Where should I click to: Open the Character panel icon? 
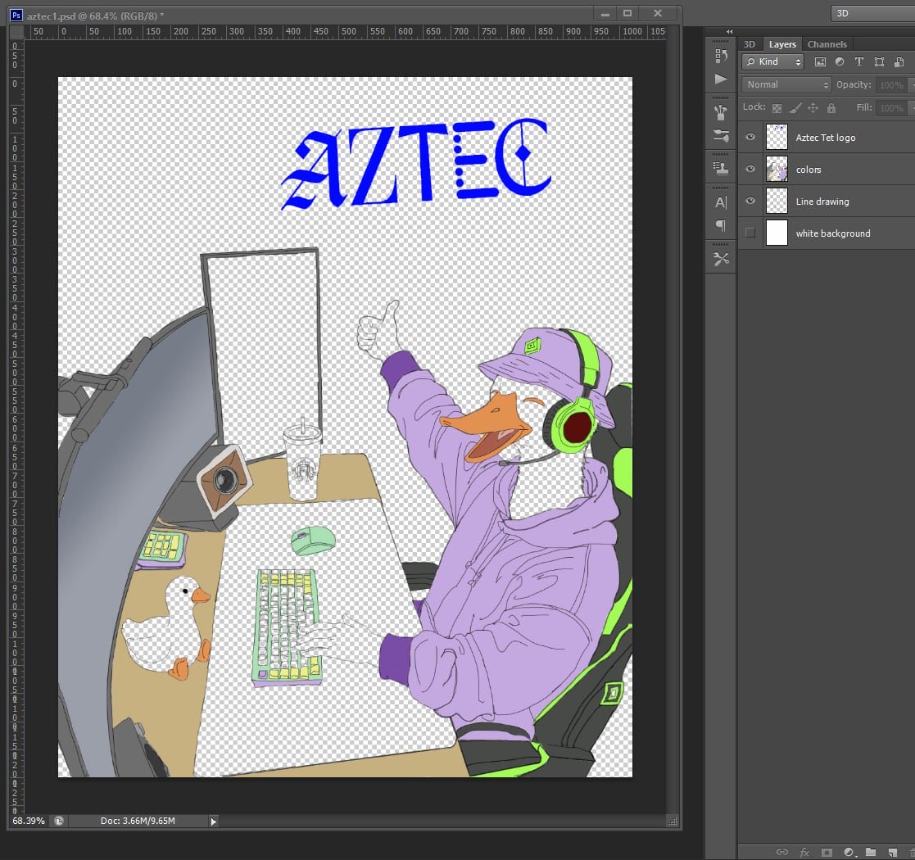721,201
